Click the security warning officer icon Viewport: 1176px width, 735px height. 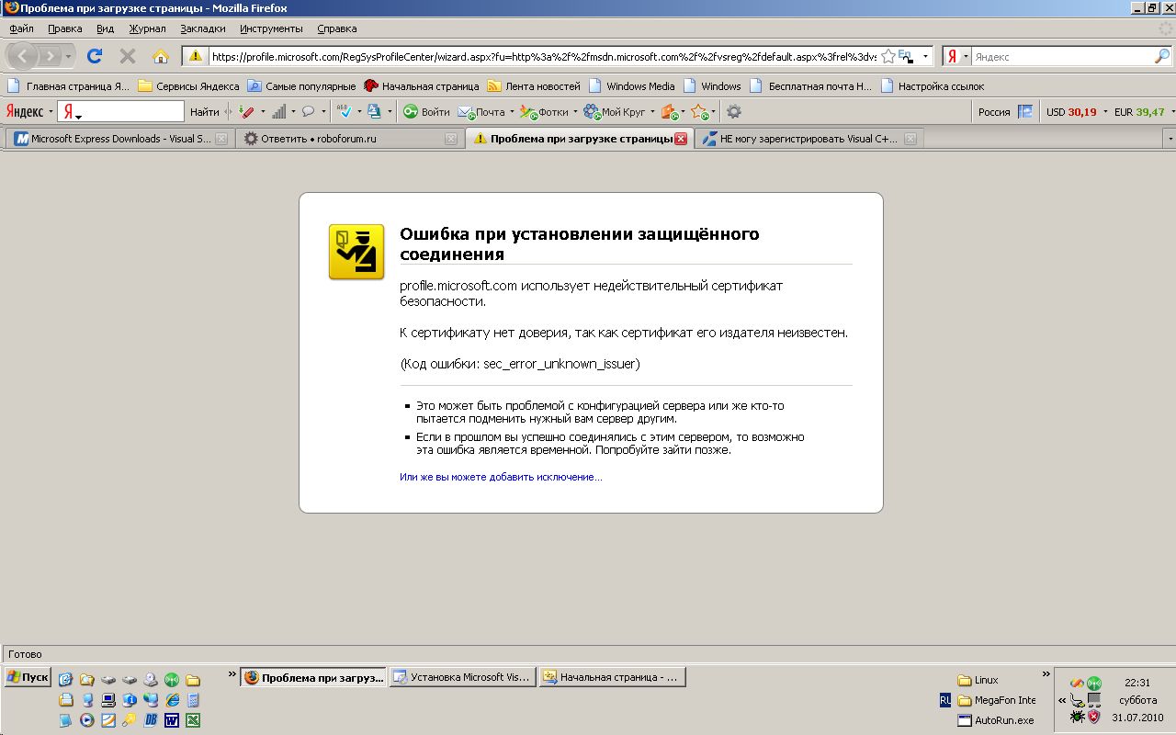(356, 251)
